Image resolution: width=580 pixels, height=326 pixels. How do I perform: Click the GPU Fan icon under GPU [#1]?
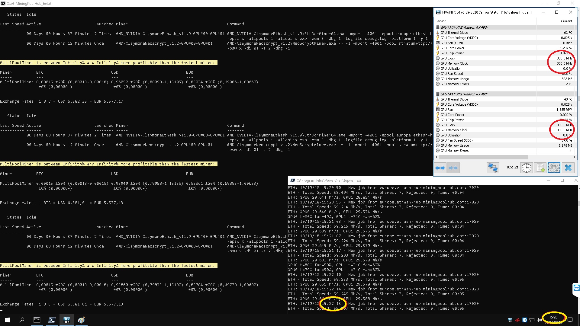pyautogui.click(x=437, y=110)
